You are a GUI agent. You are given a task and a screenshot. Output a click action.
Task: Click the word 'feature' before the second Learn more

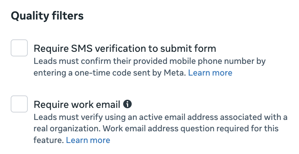click(48, 140)
